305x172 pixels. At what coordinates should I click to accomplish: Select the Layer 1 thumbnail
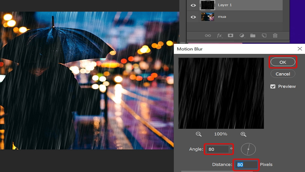click(207, 5)
